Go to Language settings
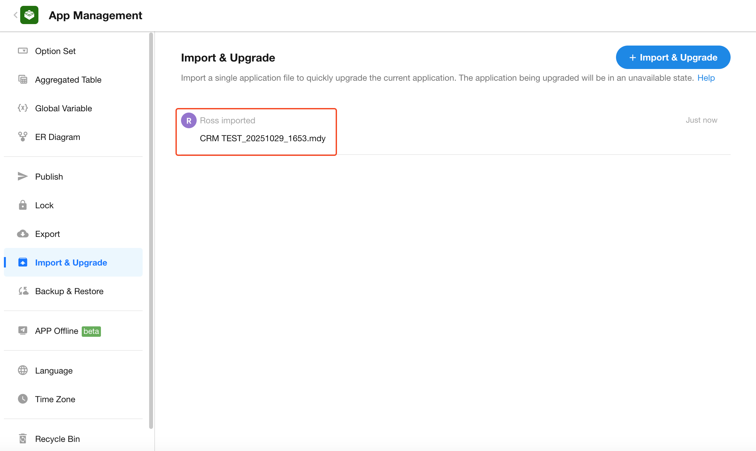 (x=54, y=371)
